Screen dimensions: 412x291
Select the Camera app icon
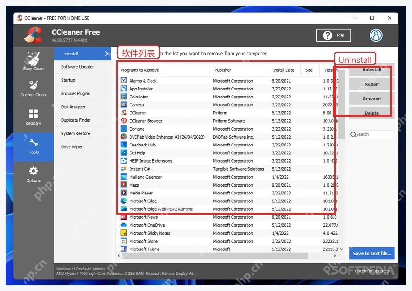(x=124, y=104)
